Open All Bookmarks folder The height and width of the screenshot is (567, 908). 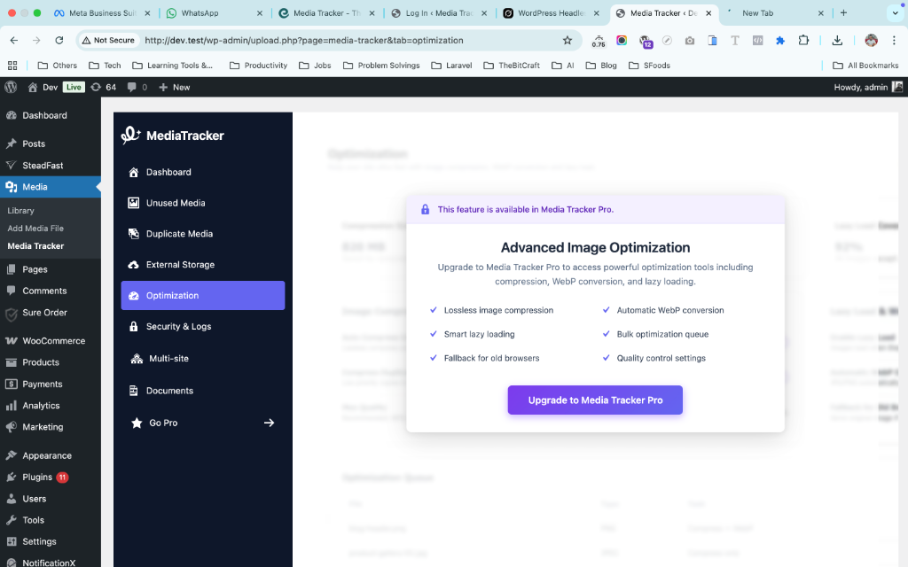(x=865, y=66)
